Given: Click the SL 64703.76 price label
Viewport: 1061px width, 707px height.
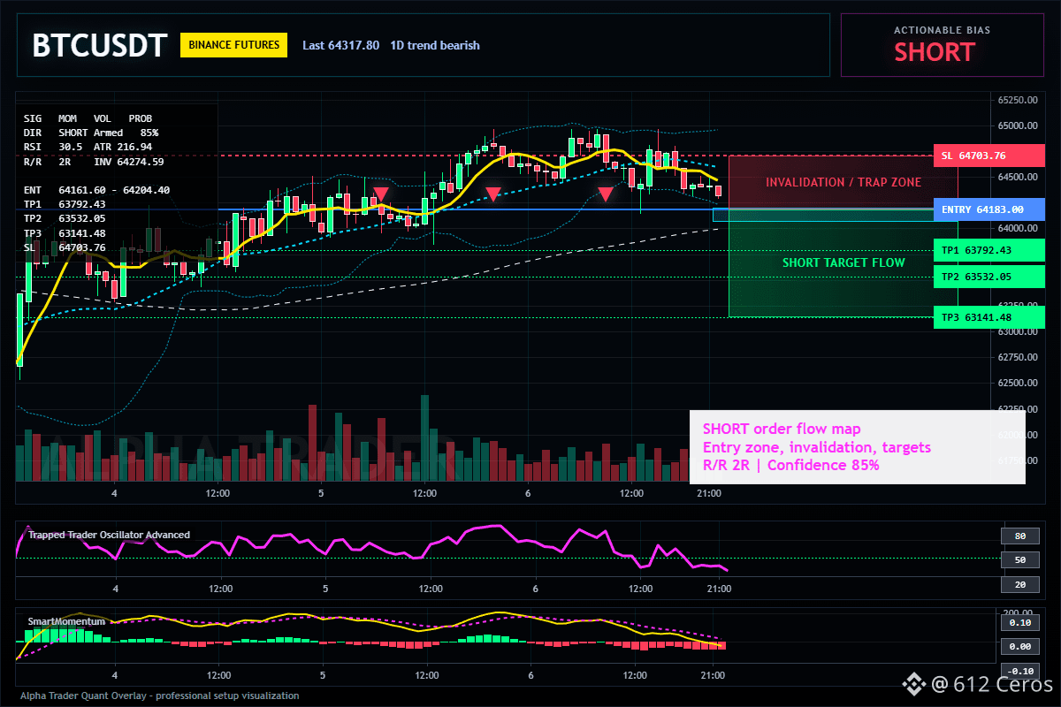Looking at the screenshot, I should point(988,156).
